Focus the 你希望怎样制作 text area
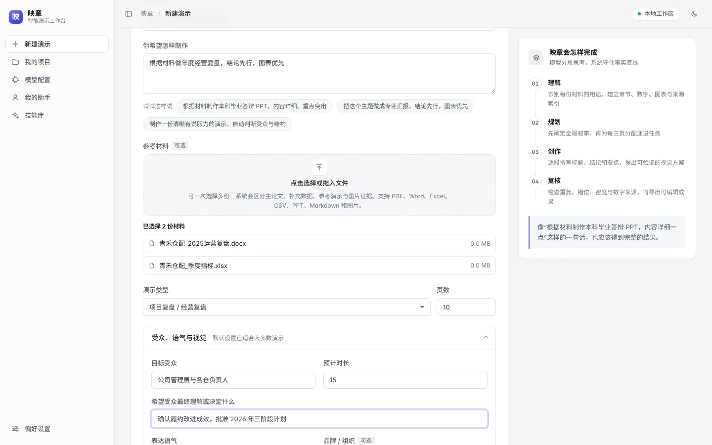The image size is (712, 445). (319, 73)
